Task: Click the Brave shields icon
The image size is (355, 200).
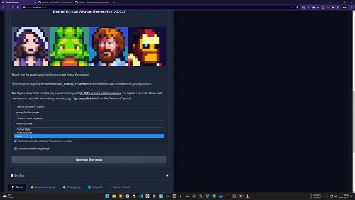Action: pyautogui.click(x=297, y=7)
